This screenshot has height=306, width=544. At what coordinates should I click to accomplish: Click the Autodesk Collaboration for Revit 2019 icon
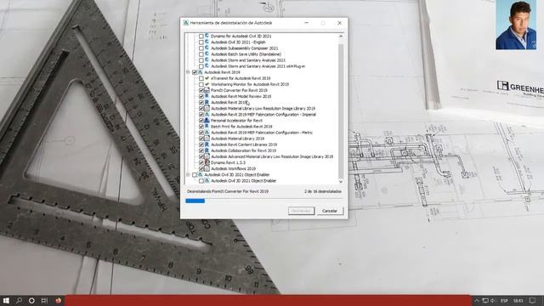pyautogui.click(x=207, y=150)
